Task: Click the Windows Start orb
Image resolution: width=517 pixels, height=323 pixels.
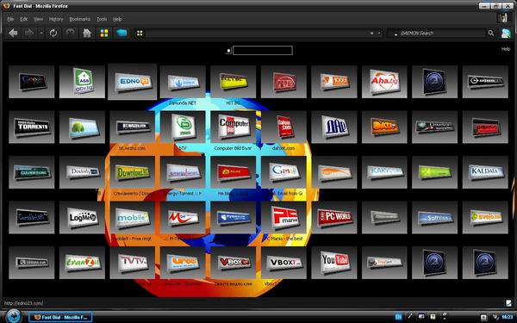Action: pyautogui.click(x=14, y=316)
